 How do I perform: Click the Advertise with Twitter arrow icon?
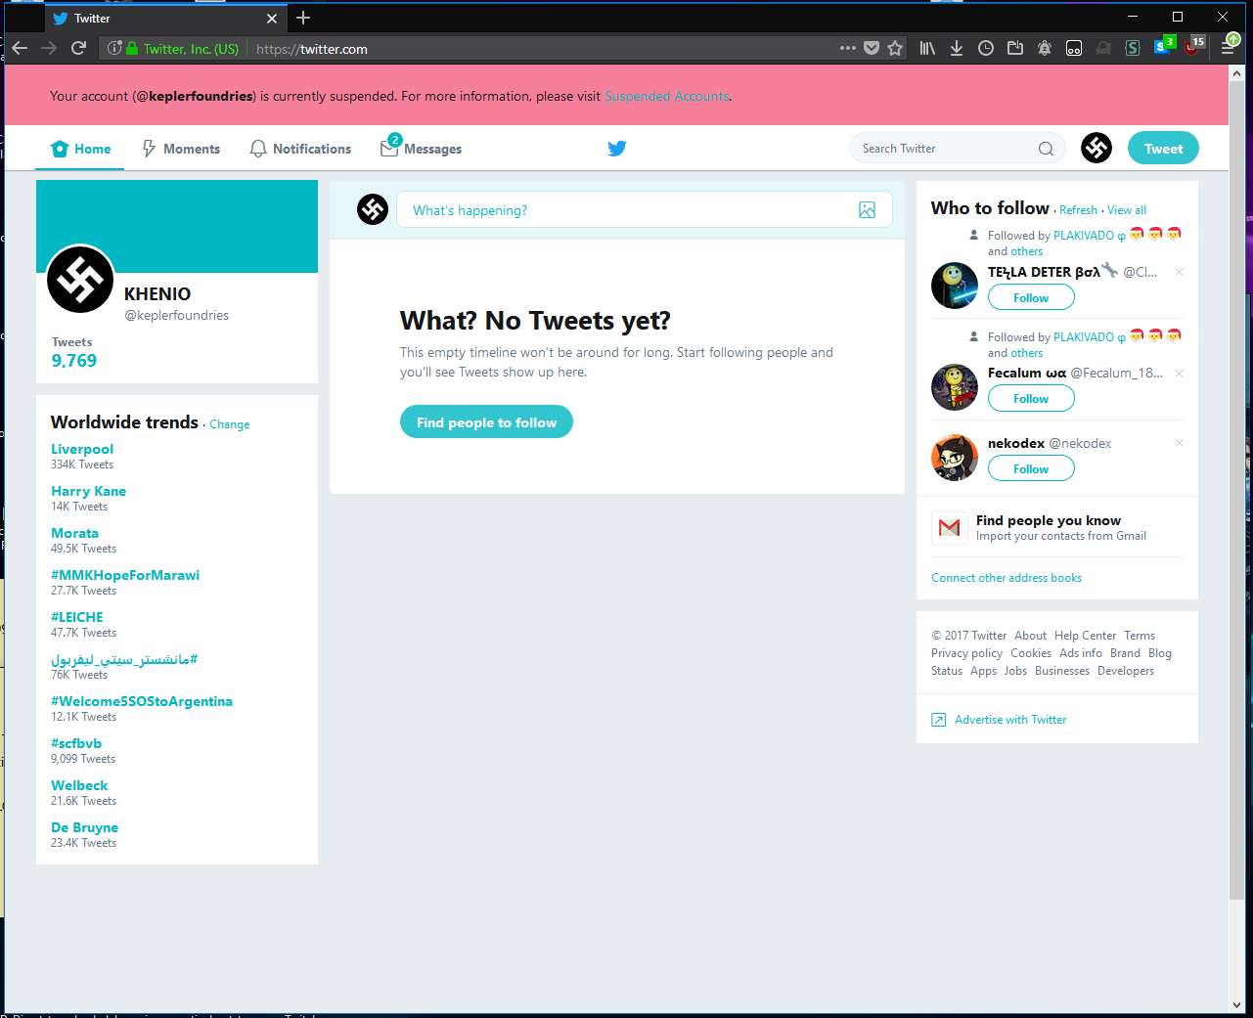point(939,720)
